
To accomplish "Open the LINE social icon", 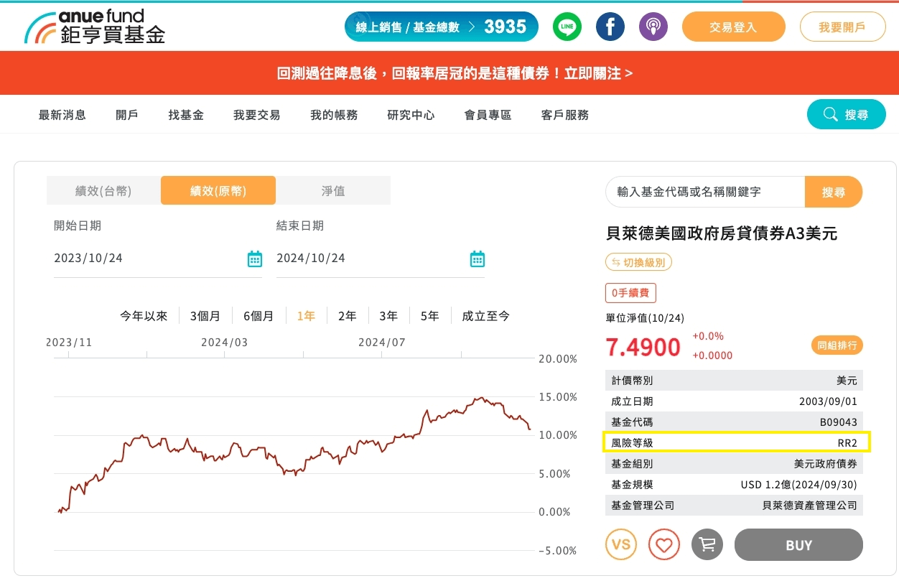I will point(567,27).
